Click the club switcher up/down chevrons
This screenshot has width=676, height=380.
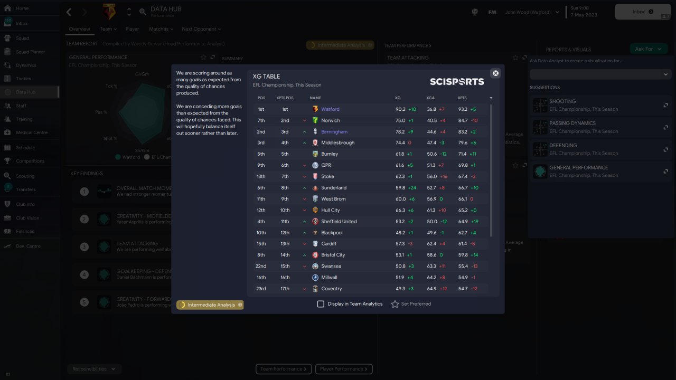[129, 12]
